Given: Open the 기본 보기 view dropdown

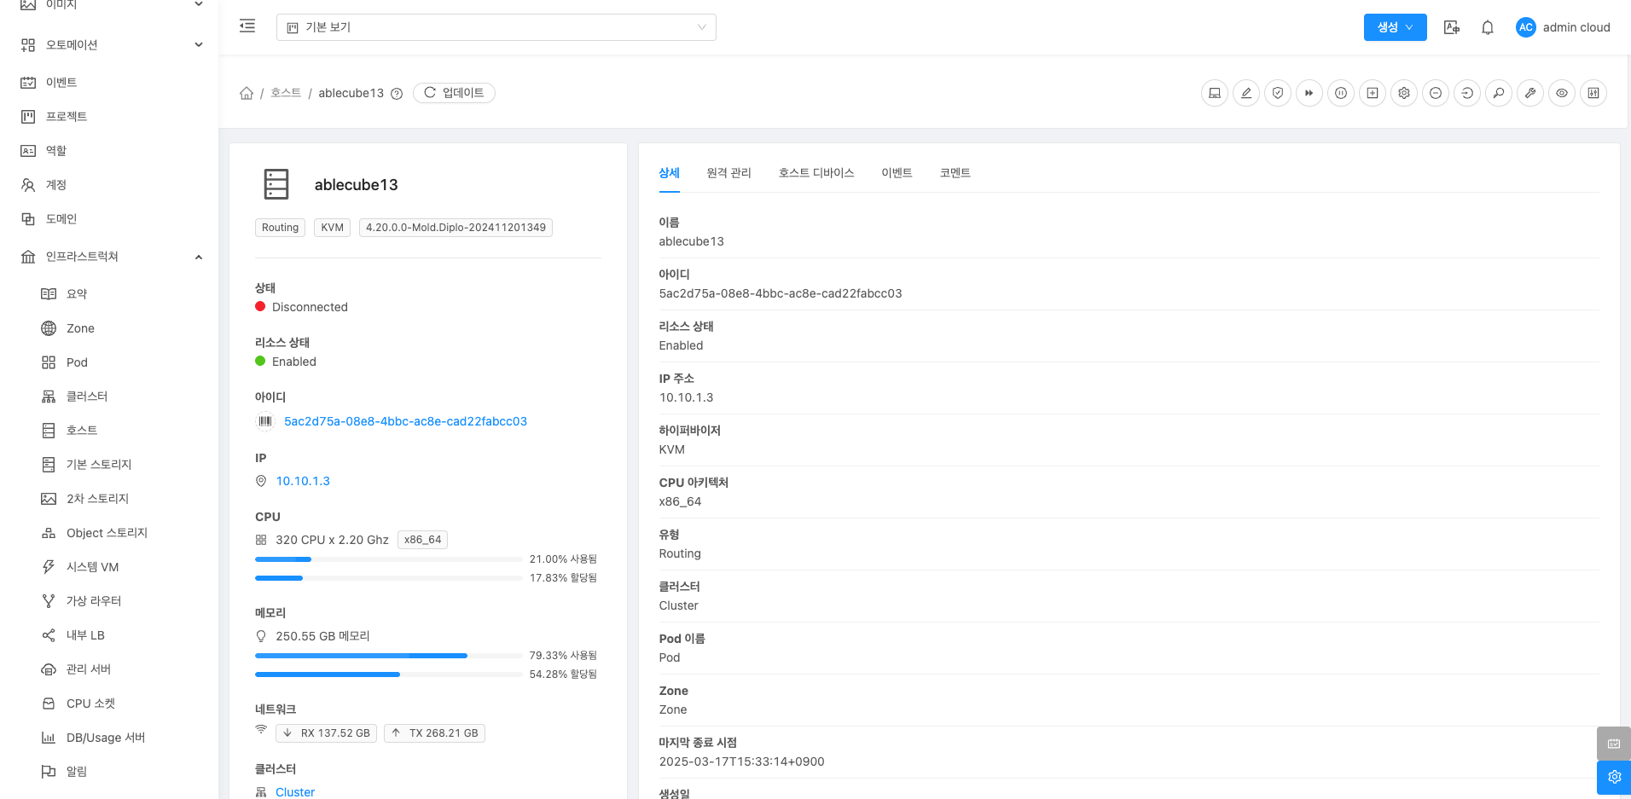Looking at the screenshot, I should point(496,27).
